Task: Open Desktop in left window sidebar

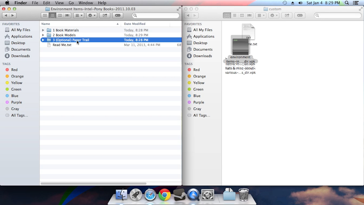Action: click(x=18, y=43)
